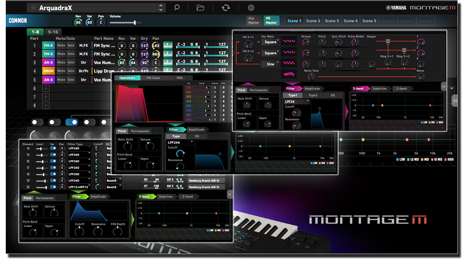The image size is (463, 260).
Task: Click the Ring 3→1 knob
Action: click(x=388, y=63)
